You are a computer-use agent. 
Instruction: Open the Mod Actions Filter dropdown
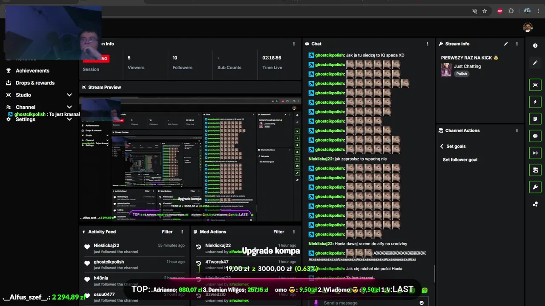click(278, 232)
